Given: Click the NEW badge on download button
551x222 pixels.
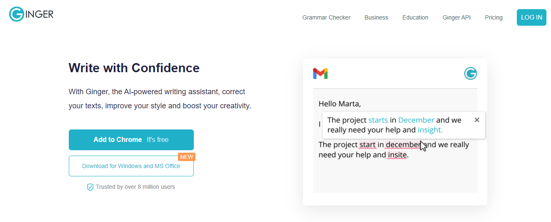Looking at the screenshot, I should 186,157.
